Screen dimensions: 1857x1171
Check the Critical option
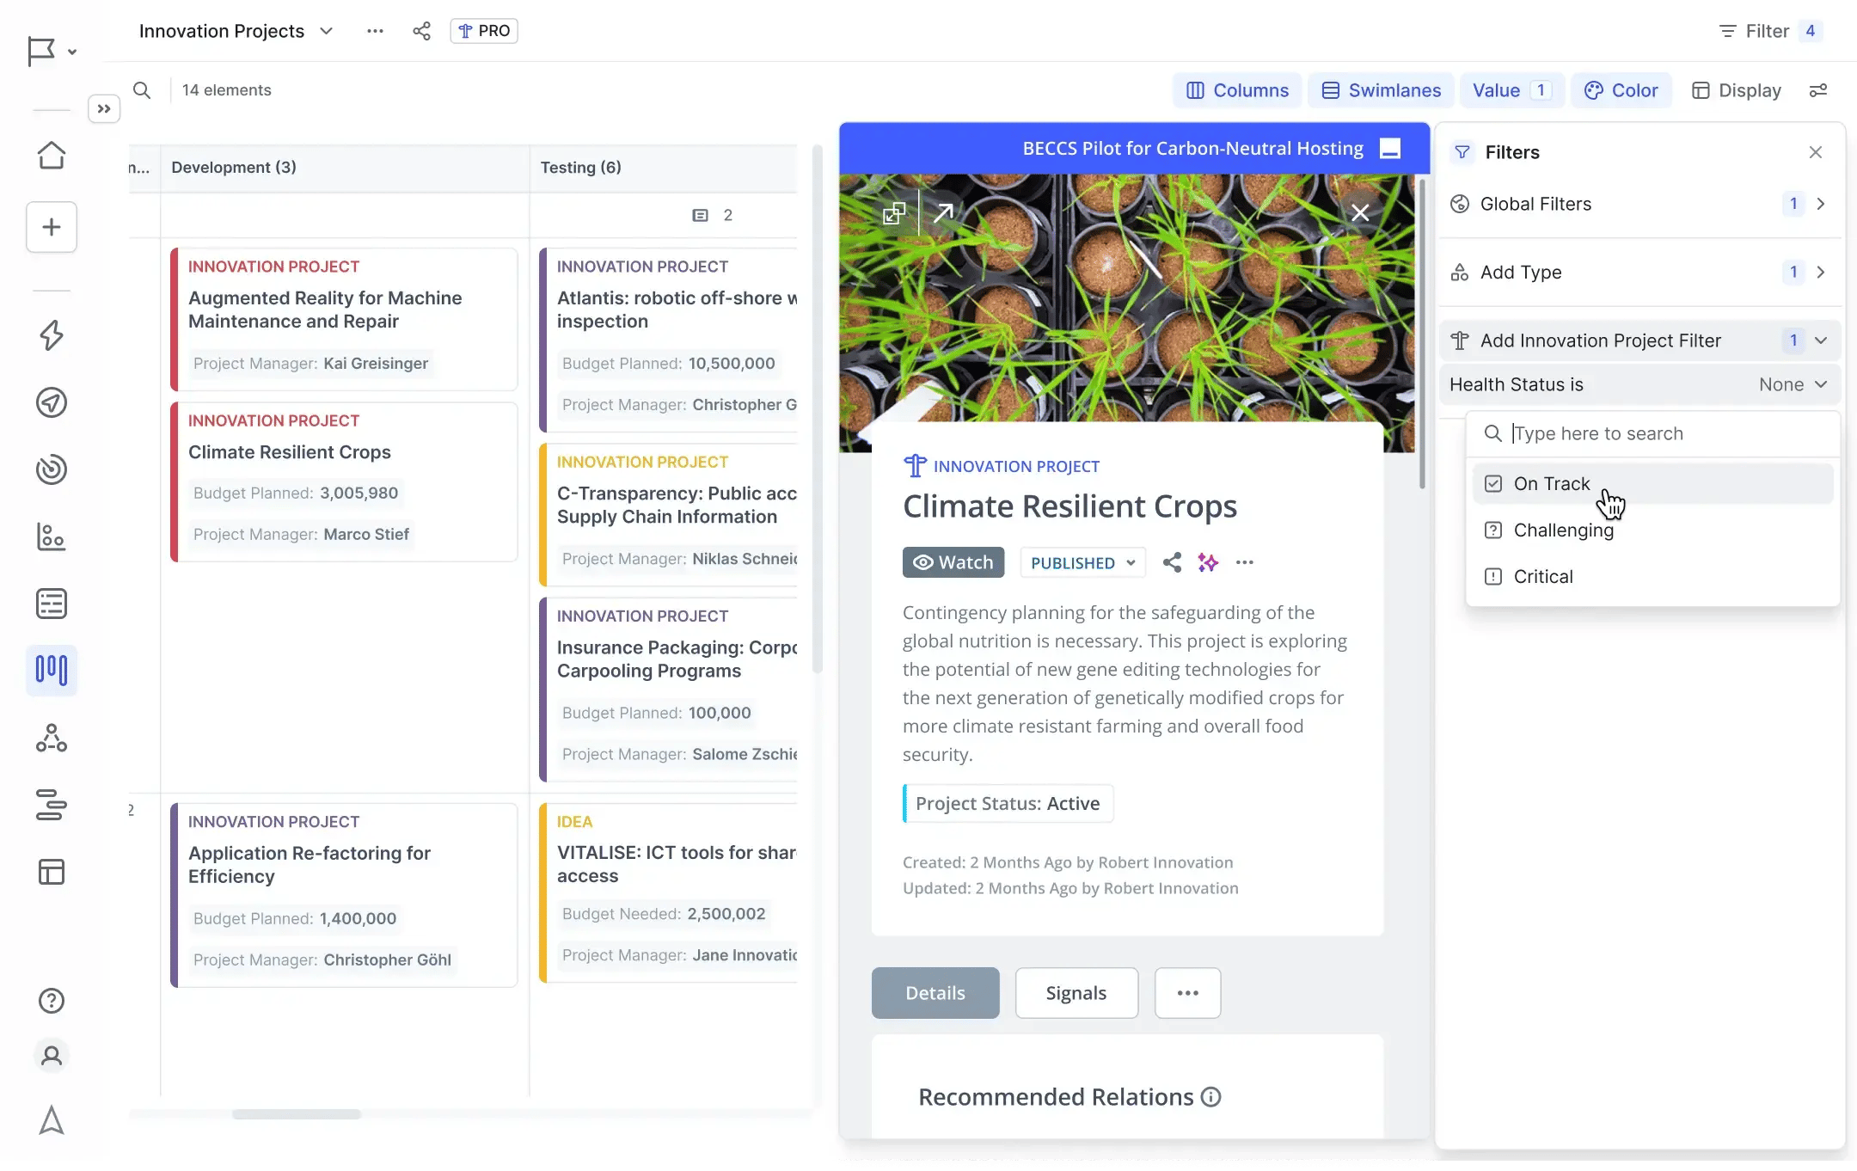point(1653,577)
